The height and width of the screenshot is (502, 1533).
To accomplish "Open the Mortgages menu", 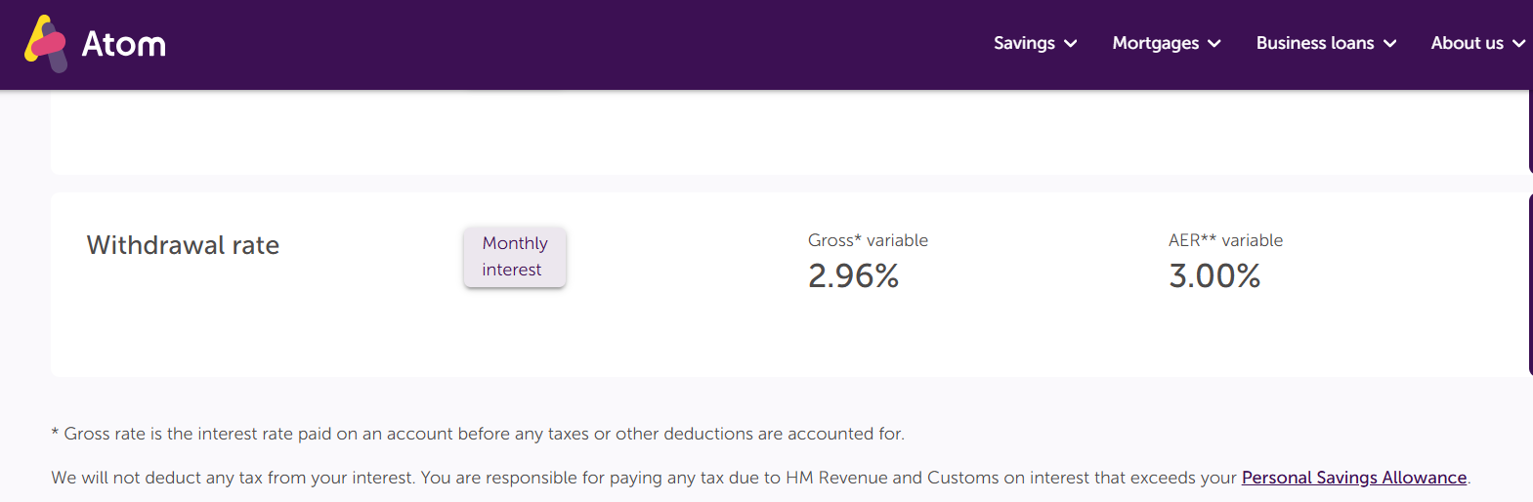I will click(x=1155, y=43).
